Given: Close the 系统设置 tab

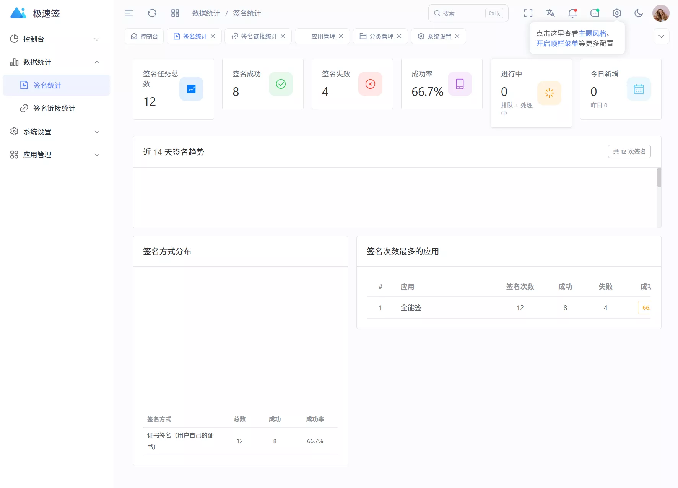Looking at the screenshot, I should (x=457, y=36).
